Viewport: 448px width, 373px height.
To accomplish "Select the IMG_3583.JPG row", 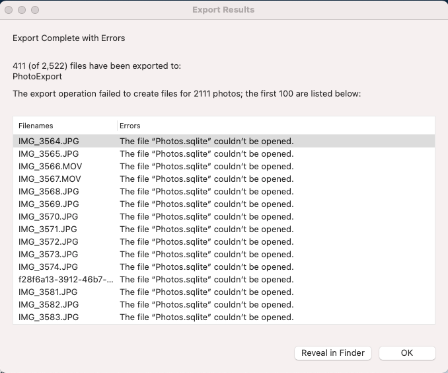I will coord(224,317).
